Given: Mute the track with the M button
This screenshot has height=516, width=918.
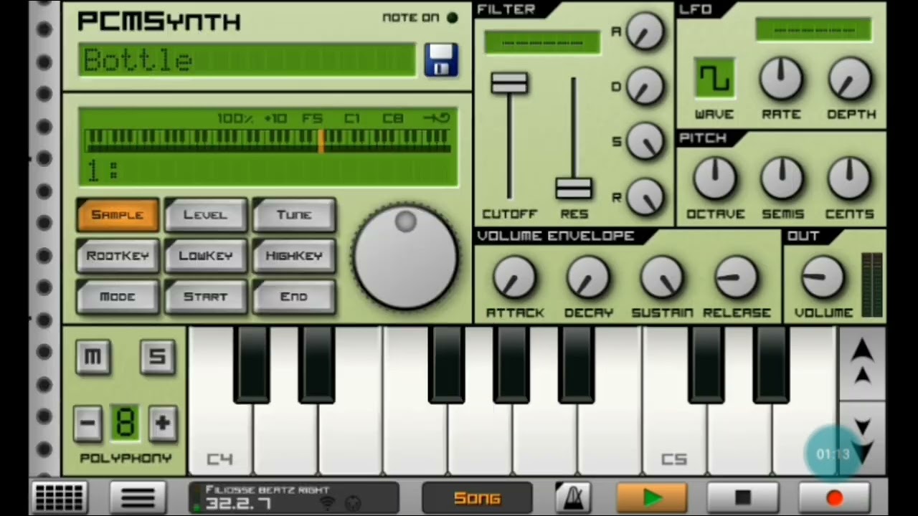Looking at the screenshot, I should [93, 357].
